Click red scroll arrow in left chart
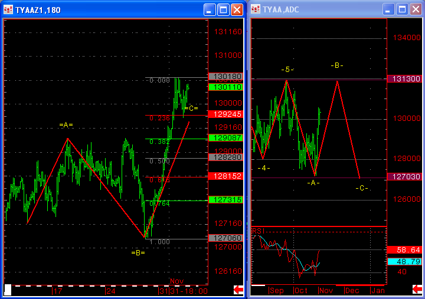425x299 pixels. pyautogui.click(x=238, y=289)
